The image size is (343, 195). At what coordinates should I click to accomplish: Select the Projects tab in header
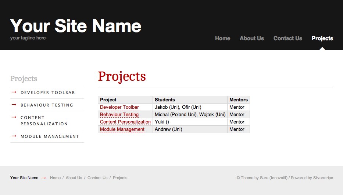(x=322, y=38)
